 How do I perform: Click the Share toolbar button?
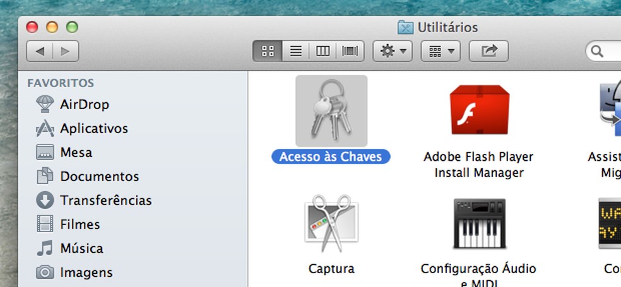(488, 51)
